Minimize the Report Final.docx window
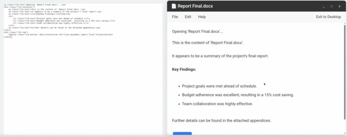 pyautogui.click(x=324, y=7)
